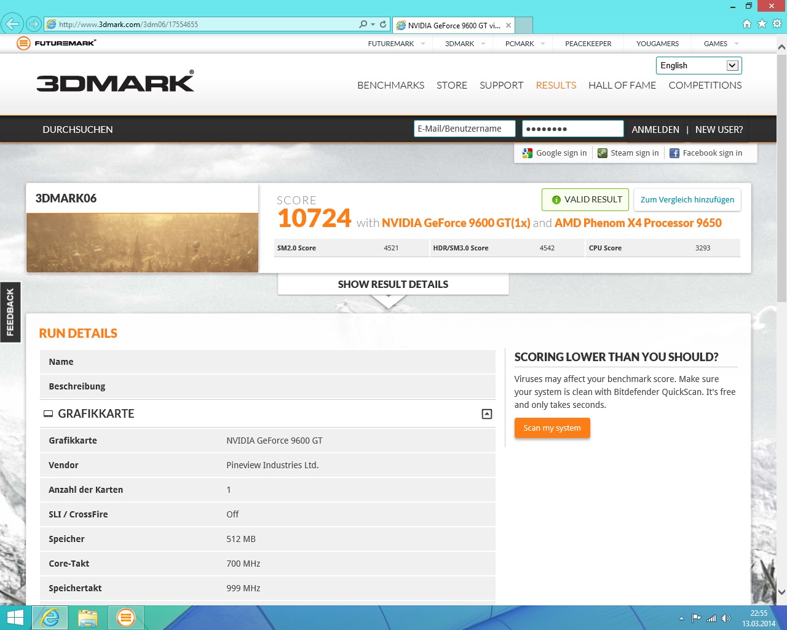Close the NVIDIA GeForce 9600 GT tab
This screenshot has height=630, width=787.
pyautogui.click(x=508, y=25)
